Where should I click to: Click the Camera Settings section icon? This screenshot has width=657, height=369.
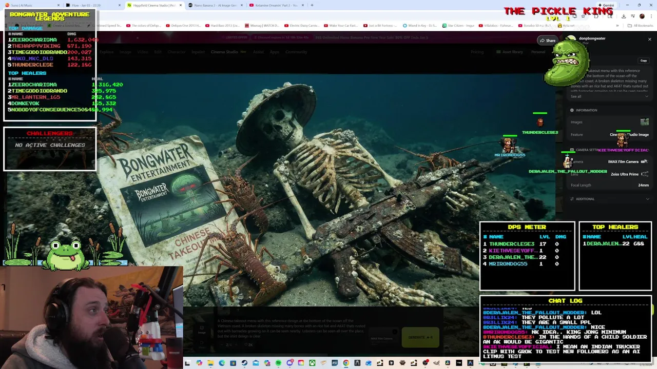[x=572, y=150]
